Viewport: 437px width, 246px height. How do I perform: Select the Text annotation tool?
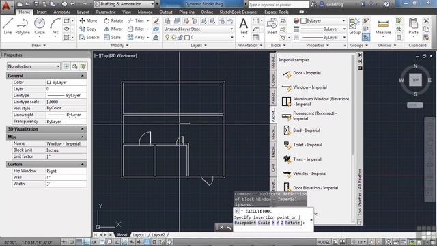244,27
